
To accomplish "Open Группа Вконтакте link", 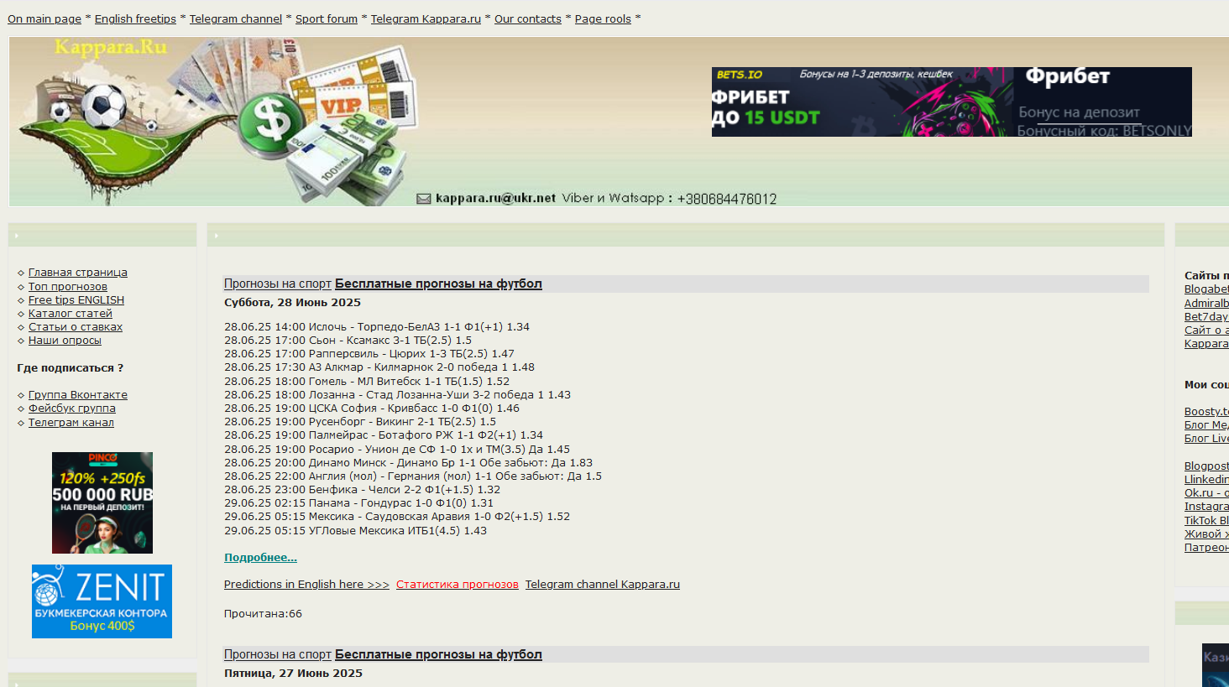I will [77, 395].
